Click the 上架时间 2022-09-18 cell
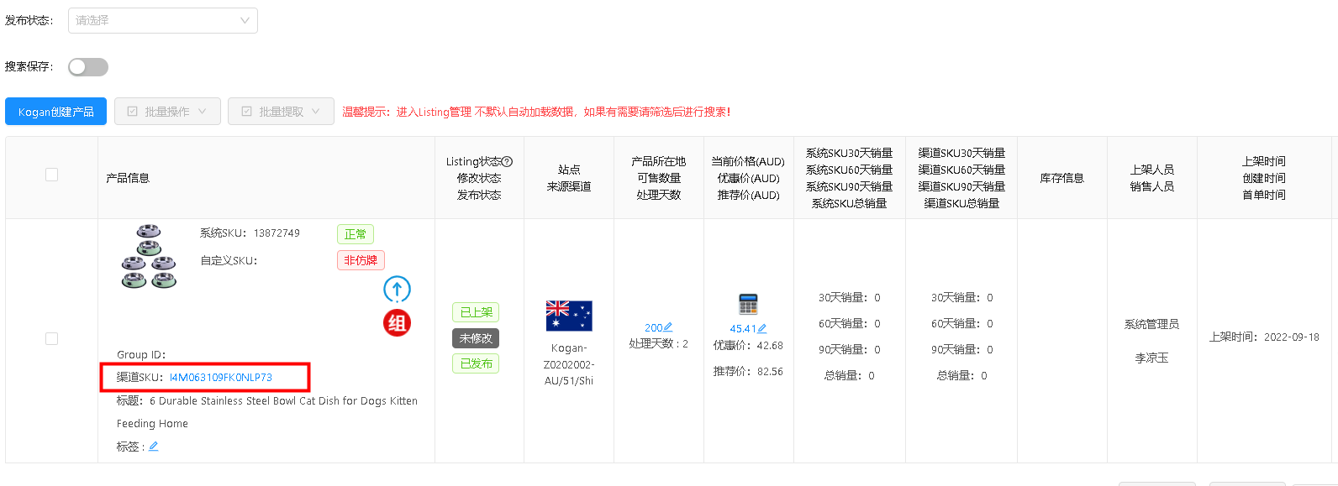Image resolution: width=1338 pixels, height=486 pixels. 1264,337
